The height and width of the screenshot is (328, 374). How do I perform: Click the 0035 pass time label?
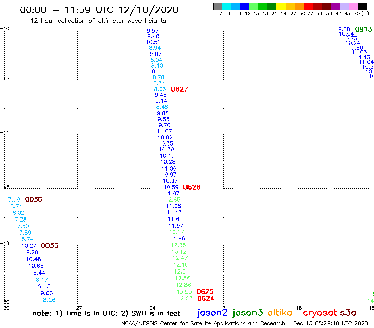(50, 246)
